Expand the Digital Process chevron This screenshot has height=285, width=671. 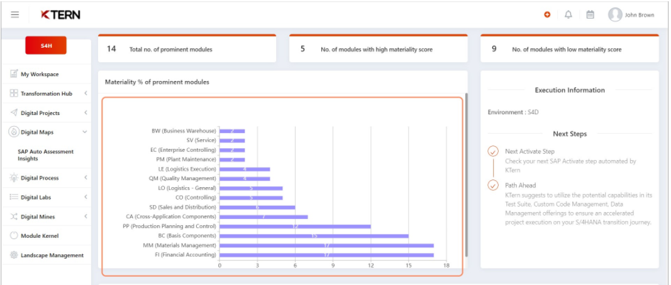tap(86, 178)
